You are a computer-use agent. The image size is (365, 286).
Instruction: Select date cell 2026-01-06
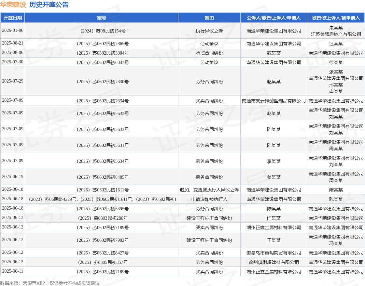coord(13,31)
